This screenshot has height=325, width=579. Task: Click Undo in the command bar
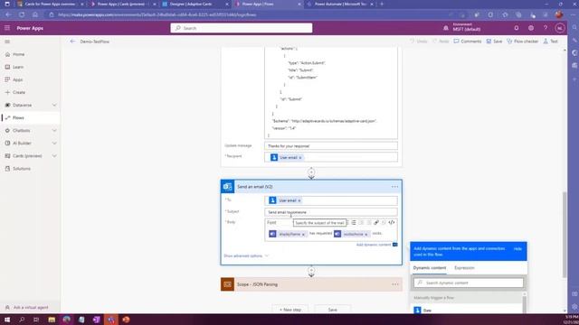click(418, 42)
